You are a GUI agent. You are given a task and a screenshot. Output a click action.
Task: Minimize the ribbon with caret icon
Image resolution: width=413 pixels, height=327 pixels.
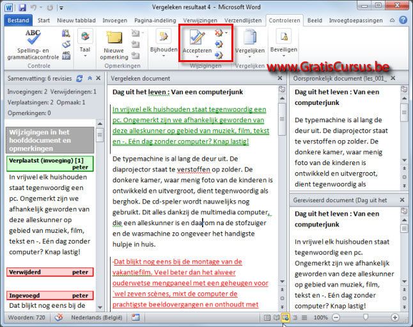pyautogui.click(x=392, y=20)
